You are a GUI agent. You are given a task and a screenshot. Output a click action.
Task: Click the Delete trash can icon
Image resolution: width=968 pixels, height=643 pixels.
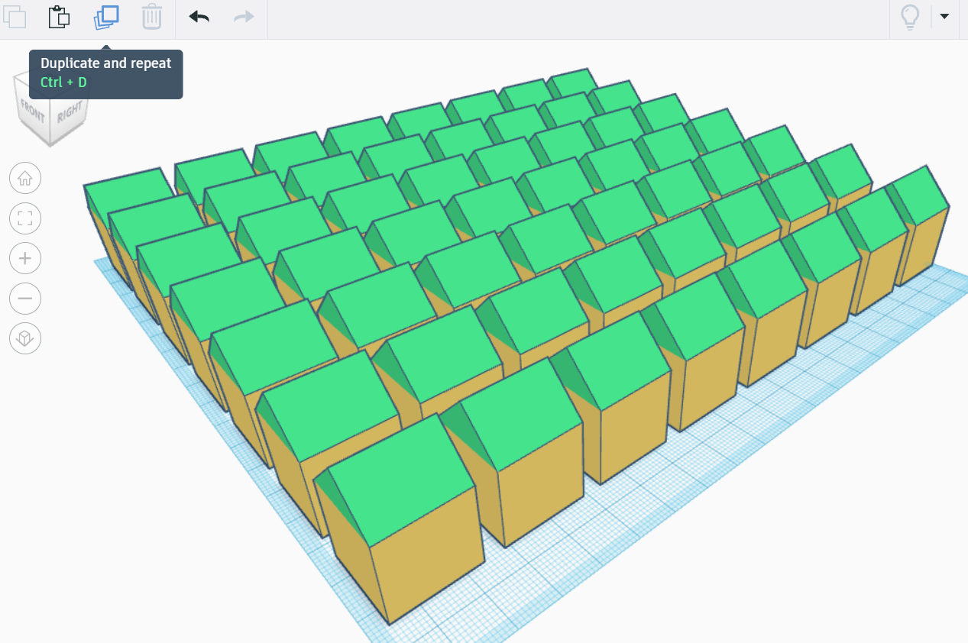coord(152,17)
